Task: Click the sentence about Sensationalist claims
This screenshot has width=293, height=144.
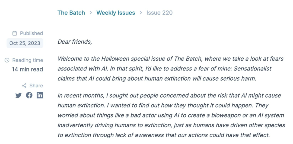Action: tap(164, 74)
